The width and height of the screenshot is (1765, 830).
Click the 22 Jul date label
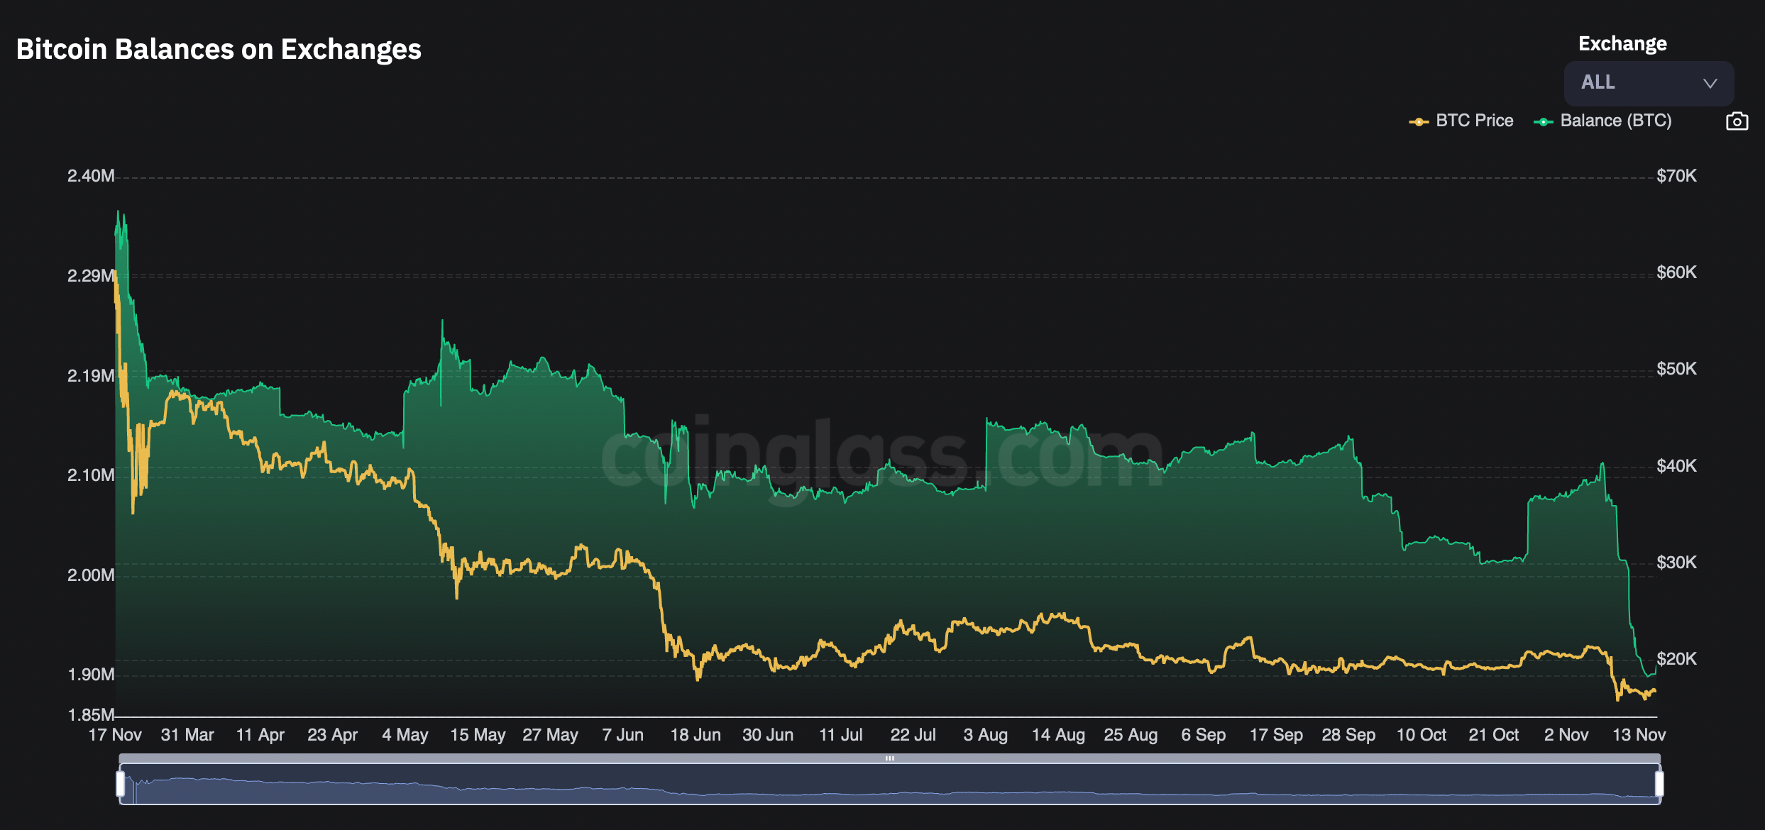coord(913,735)
